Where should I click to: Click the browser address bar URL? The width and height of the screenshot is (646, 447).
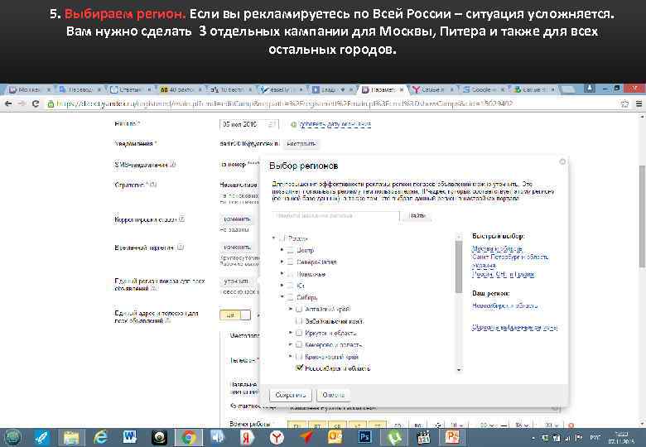pos(284,103)
